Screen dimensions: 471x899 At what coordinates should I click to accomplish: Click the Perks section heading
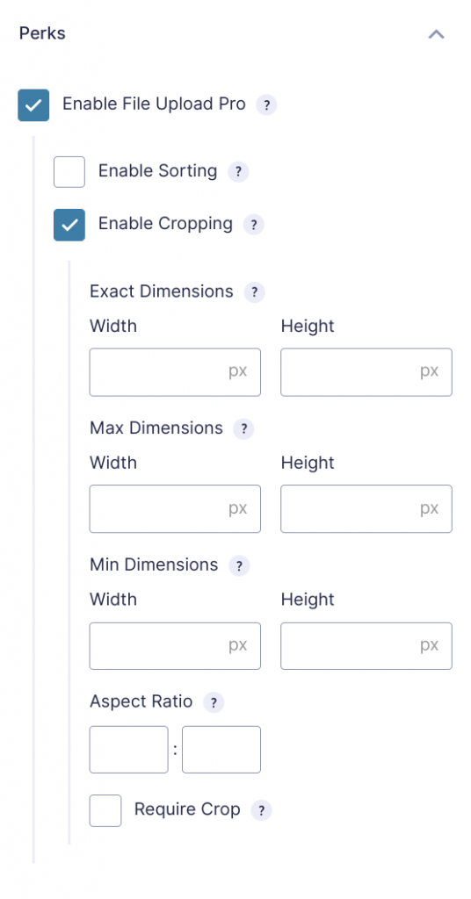(x=42, y=33)
